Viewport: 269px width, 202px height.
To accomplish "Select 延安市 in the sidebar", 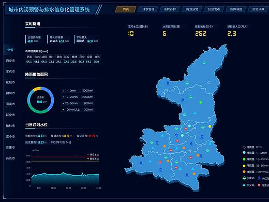I will [10, 115].
